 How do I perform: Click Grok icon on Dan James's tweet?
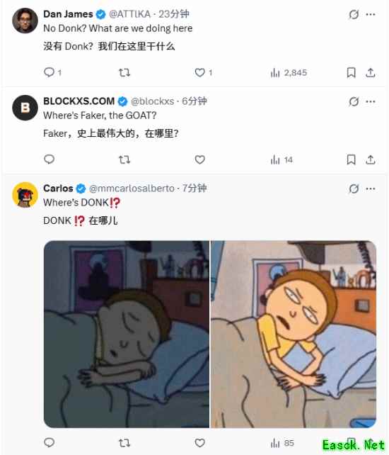point(354,14)
